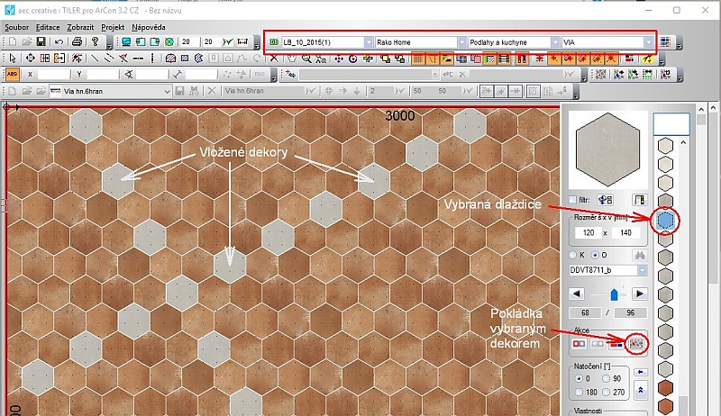Select the K radio button

(573, 255)
